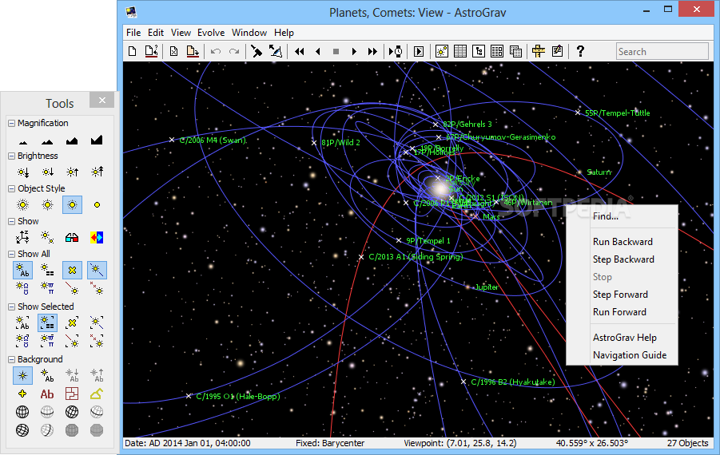Open the structure tree toolbar icon
This screenshot has height=455, width=720.
(479, 51)
